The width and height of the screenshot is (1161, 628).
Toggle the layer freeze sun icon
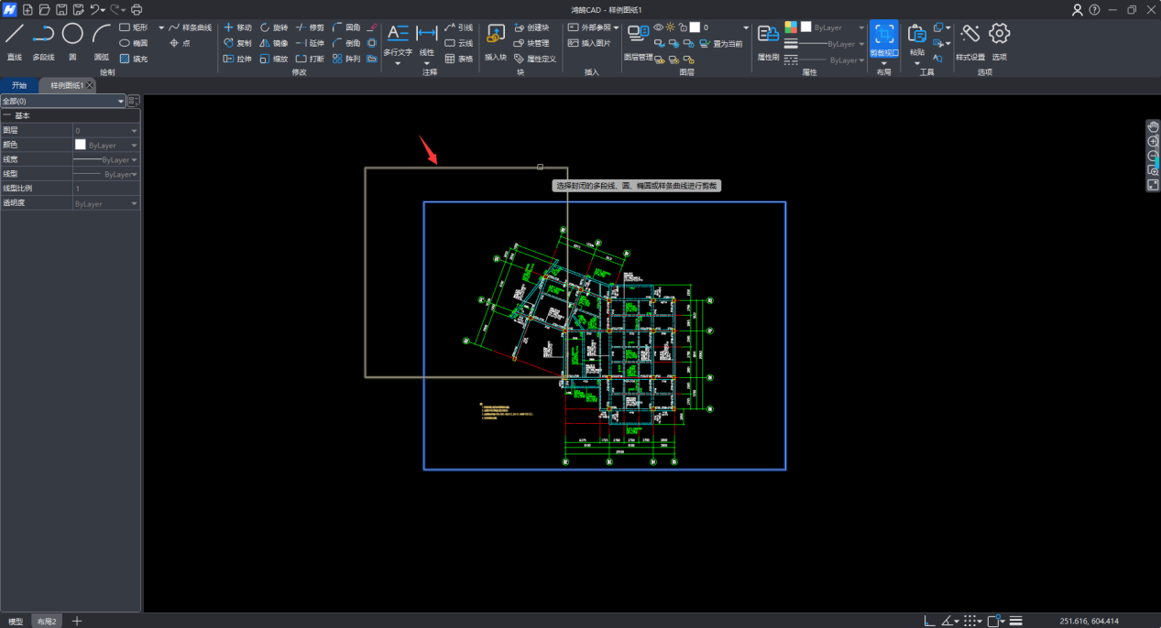pos(671,27)
